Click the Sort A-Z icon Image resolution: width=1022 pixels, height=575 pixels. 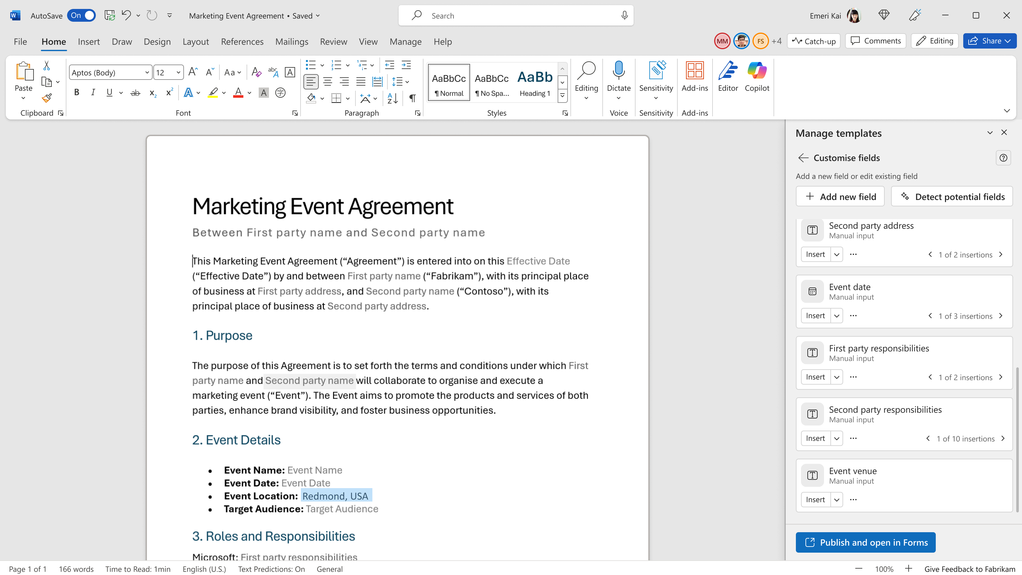tap(392, 98)
